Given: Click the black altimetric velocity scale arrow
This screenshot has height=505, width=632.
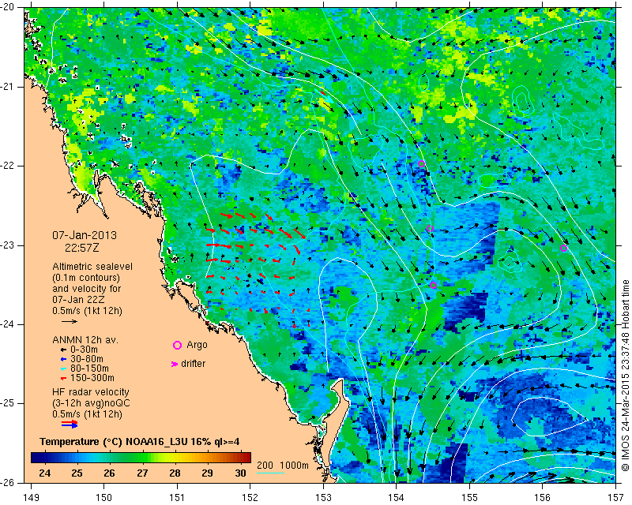Looking at the screenshot, I should coord(70,321).
